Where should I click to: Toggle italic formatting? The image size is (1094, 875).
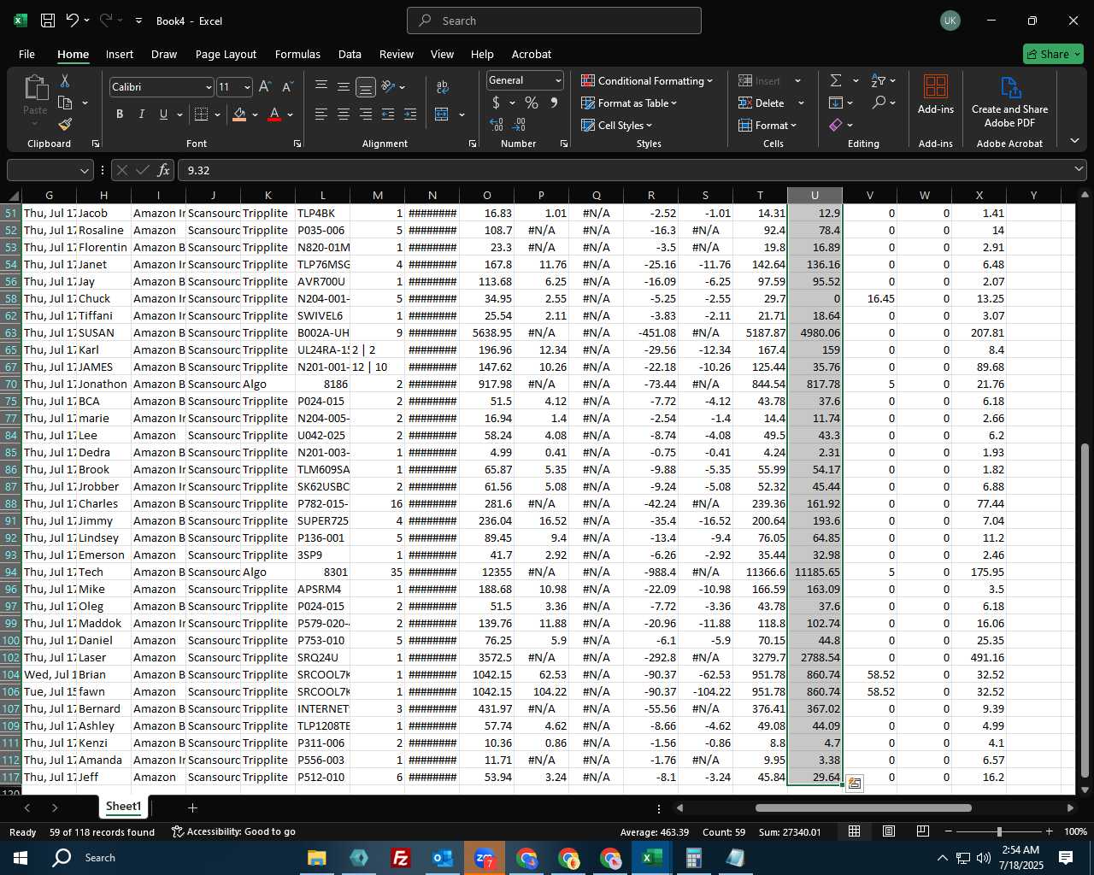(x=141, y=115)
